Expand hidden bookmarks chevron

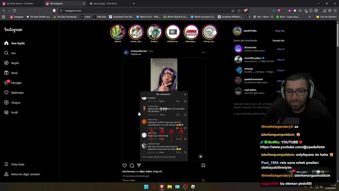tap(310, 17)
